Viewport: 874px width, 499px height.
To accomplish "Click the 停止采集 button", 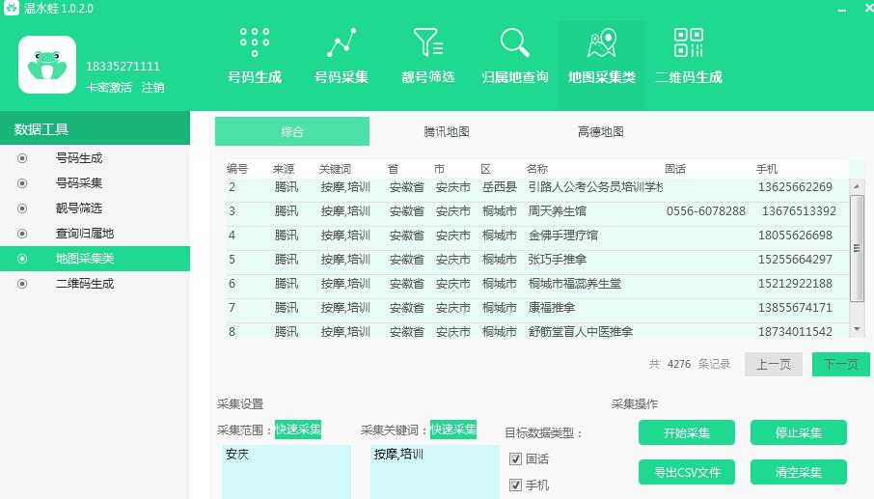I will coord(798,432).
